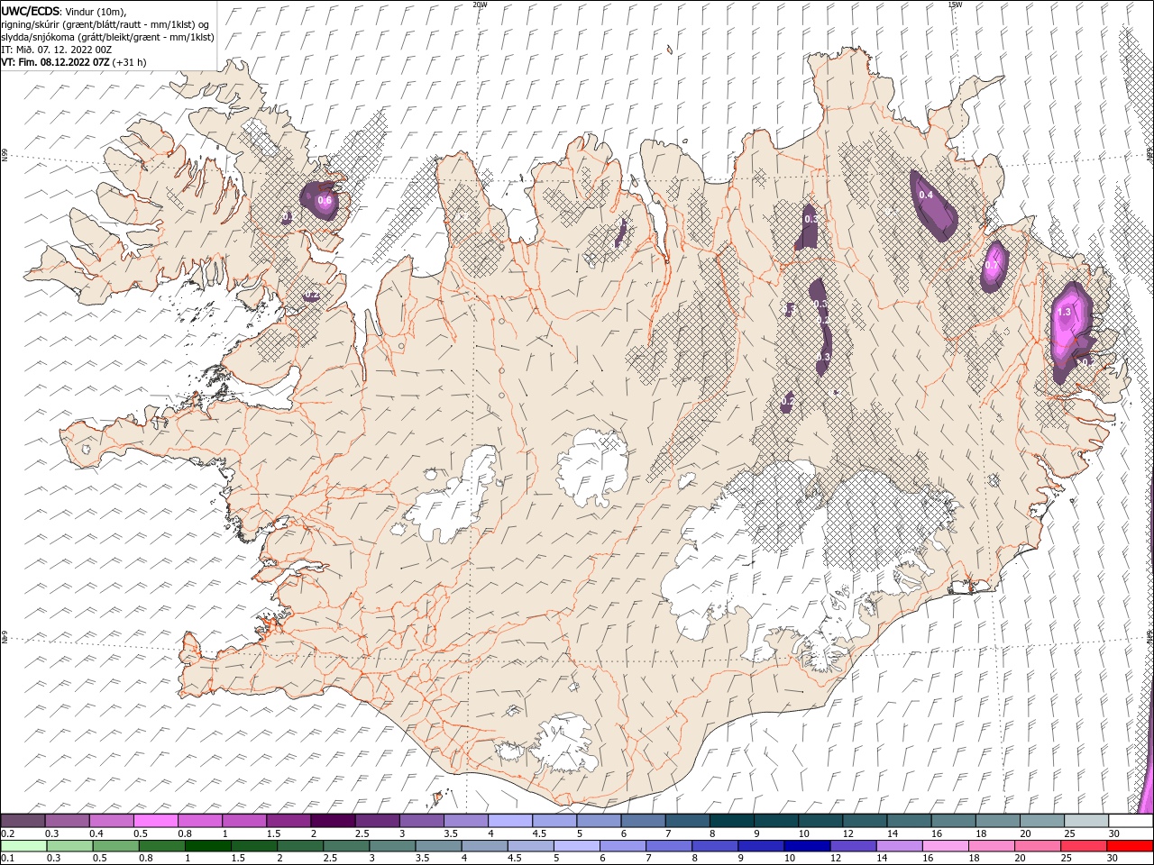
Task: Click the 0.6 snowfall label in the Westfjords
Action: tap(325, 200)
